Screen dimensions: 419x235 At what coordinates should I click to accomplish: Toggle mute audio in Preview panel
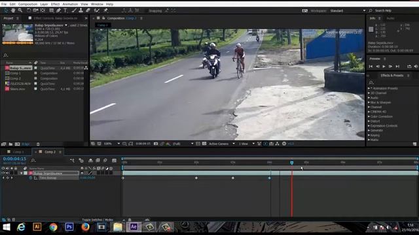tap(416, 67)
